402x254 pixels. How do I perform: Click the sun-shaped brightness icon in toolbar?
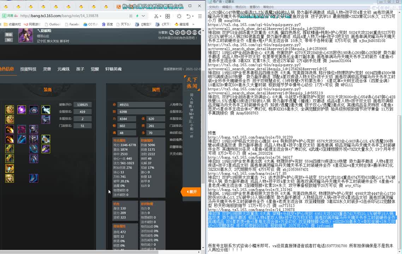coord(179,16)
